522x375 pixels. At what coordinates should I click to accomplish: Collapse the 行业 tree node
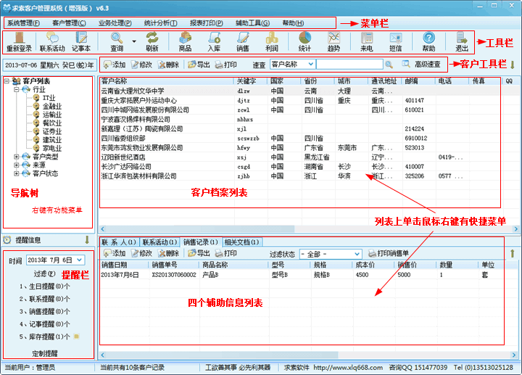point(17,89)
